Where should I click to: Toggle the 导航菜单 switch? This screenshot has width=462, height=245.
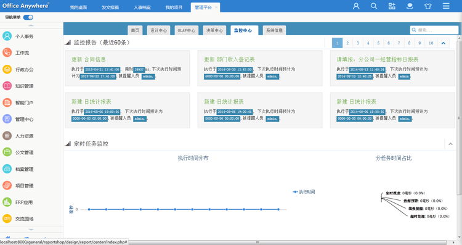[x=28, y=17]
